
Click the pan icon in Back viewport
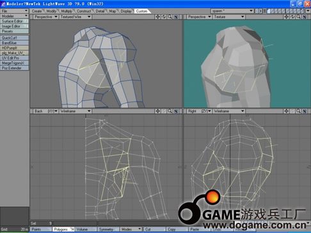pyautogui.click(x=157, y=111)
